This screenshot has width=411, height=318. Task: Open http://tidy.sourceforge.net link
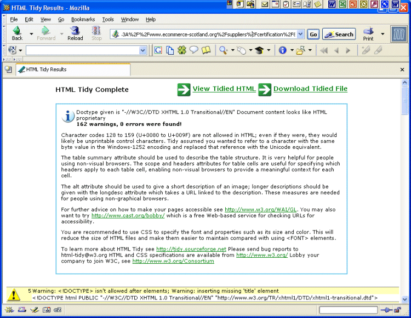click(191, 249)
